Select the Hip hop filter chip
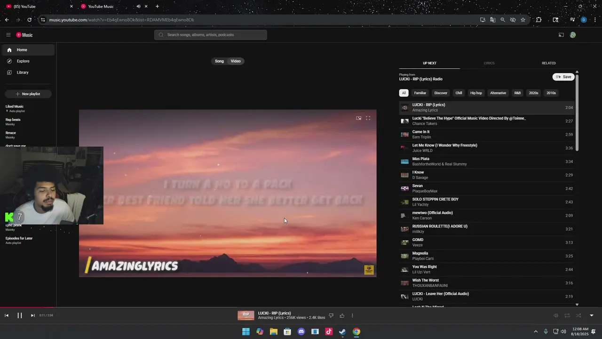The image size is (602, 339). click(476, 93)
